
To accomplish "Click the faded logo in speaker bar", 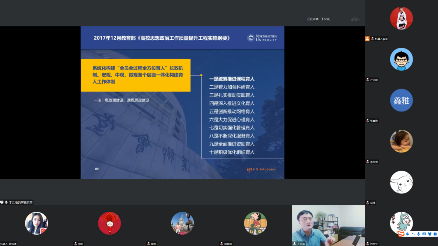I will [355, 19].
